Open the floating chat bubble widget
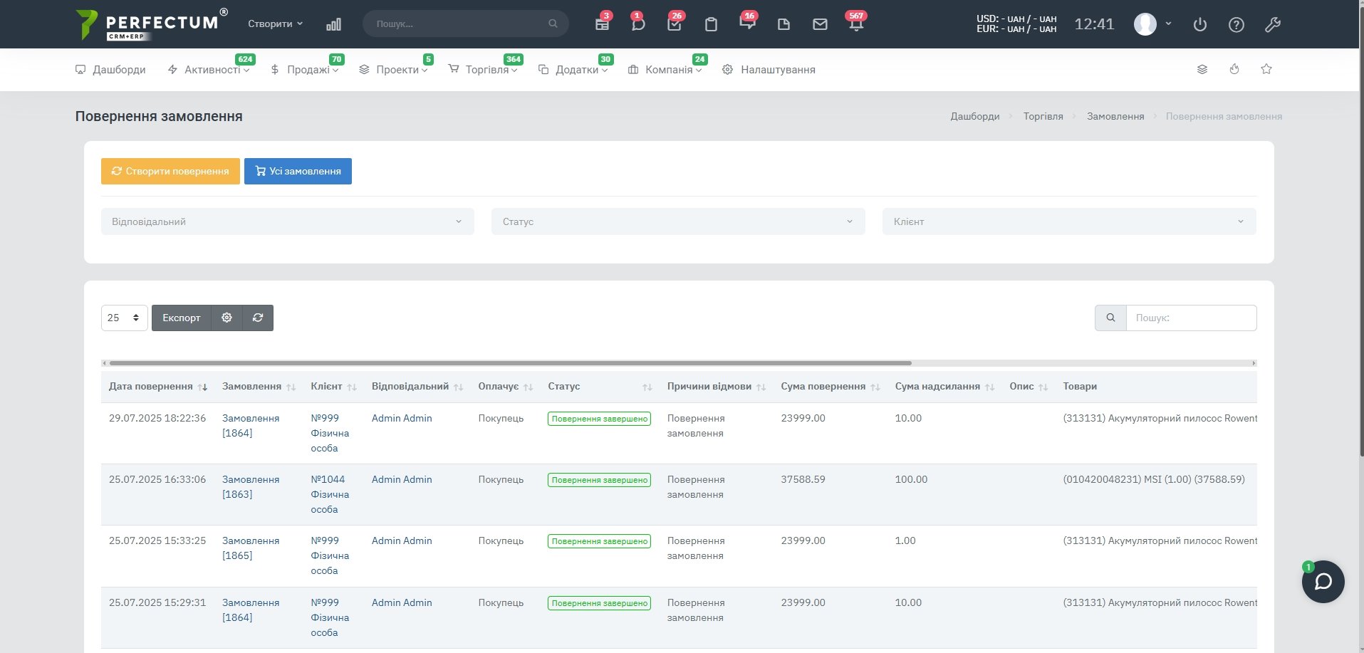This screenshot has height=653, width=1364. (1323, 582)
